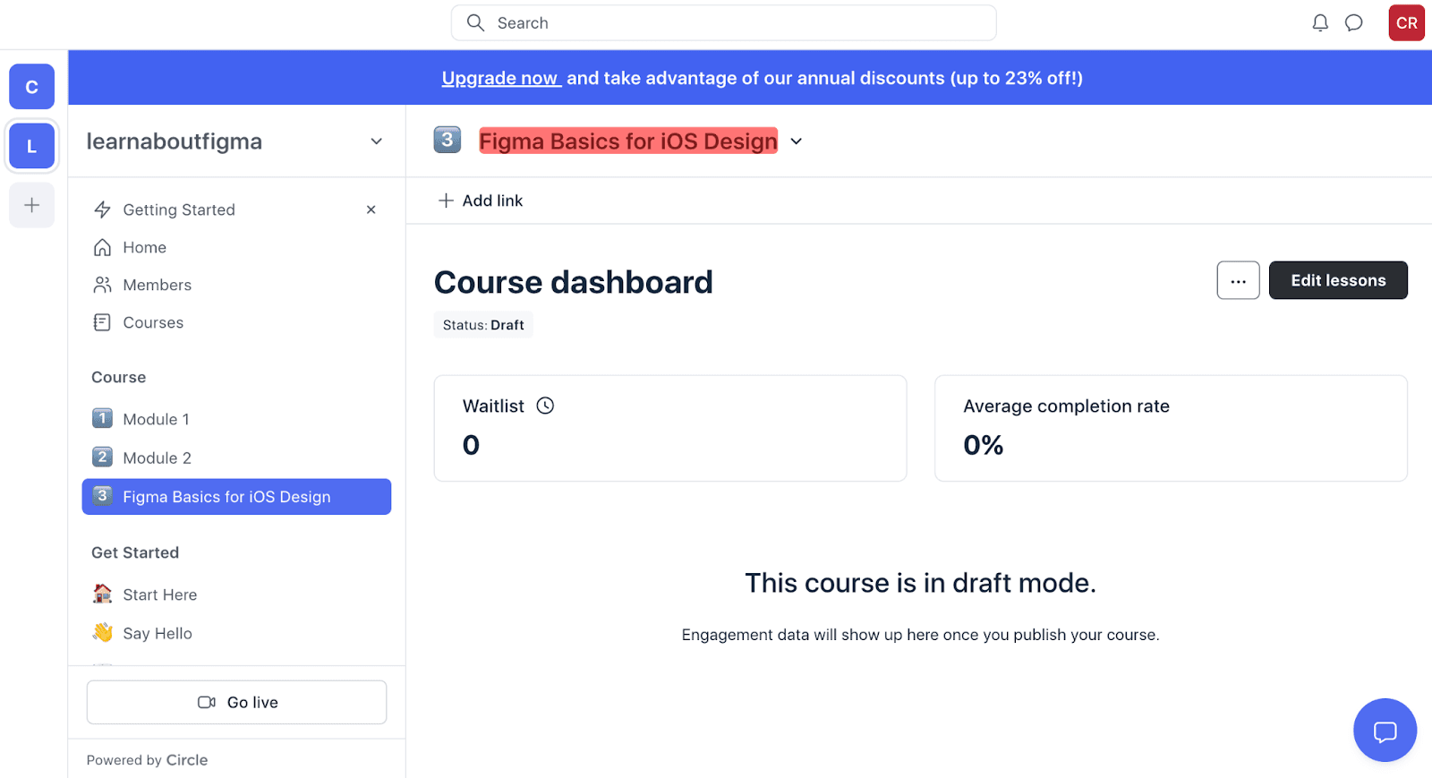This screenshot has width=1432, height=778.
Task: Select the L community icon
Action: tap(32, 146)
